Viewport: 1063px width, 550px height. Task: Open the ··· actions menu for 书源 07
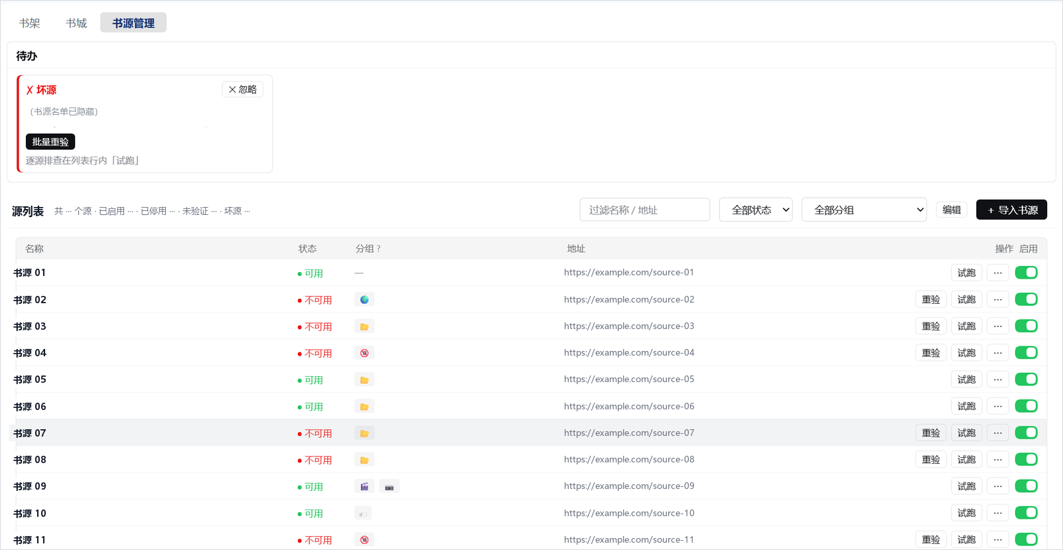[998, 433]
